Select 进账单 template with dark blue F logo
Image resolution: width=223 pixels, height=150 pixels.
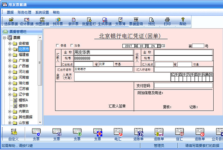tap(139, 134)
